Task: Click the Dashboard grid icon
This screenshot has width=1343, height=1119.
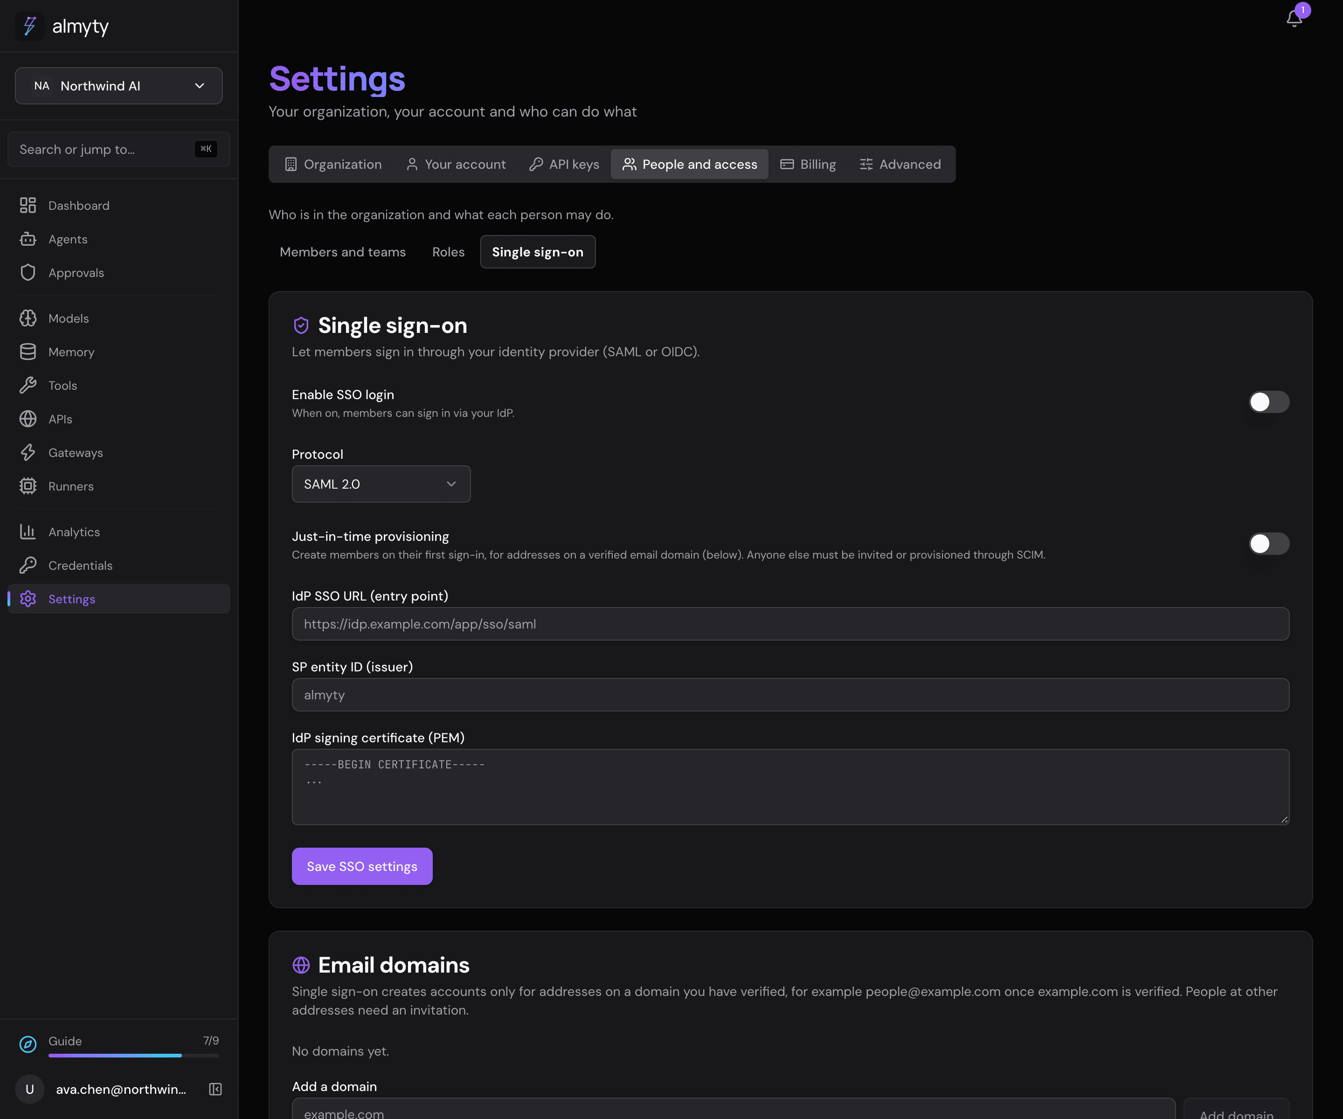Action: [28, 205]
